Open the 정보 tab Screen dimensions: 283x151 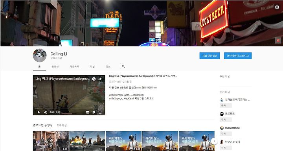(x=108, y=66)
